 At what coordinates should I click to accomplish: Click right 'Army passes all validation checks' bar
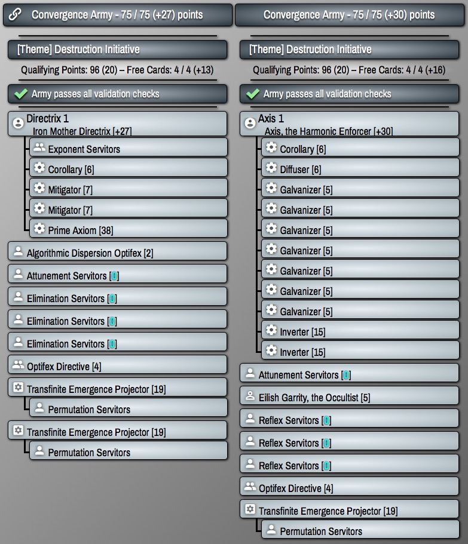click(x=350, y=94)
